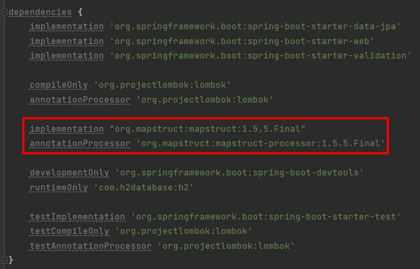Screen dimensions: 420x269
Task: Select 'spring-boot-starter-data-jpa' dependency string
Action: 255,27
